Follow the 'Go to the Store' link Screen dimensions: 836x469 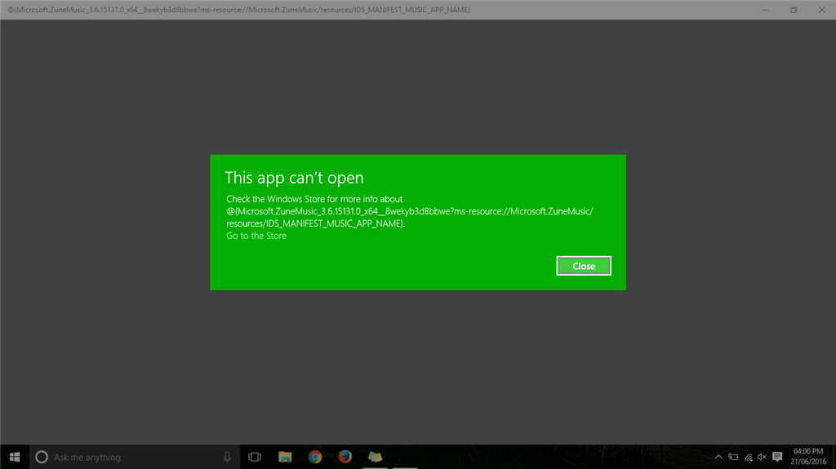[x=256, y=236]
